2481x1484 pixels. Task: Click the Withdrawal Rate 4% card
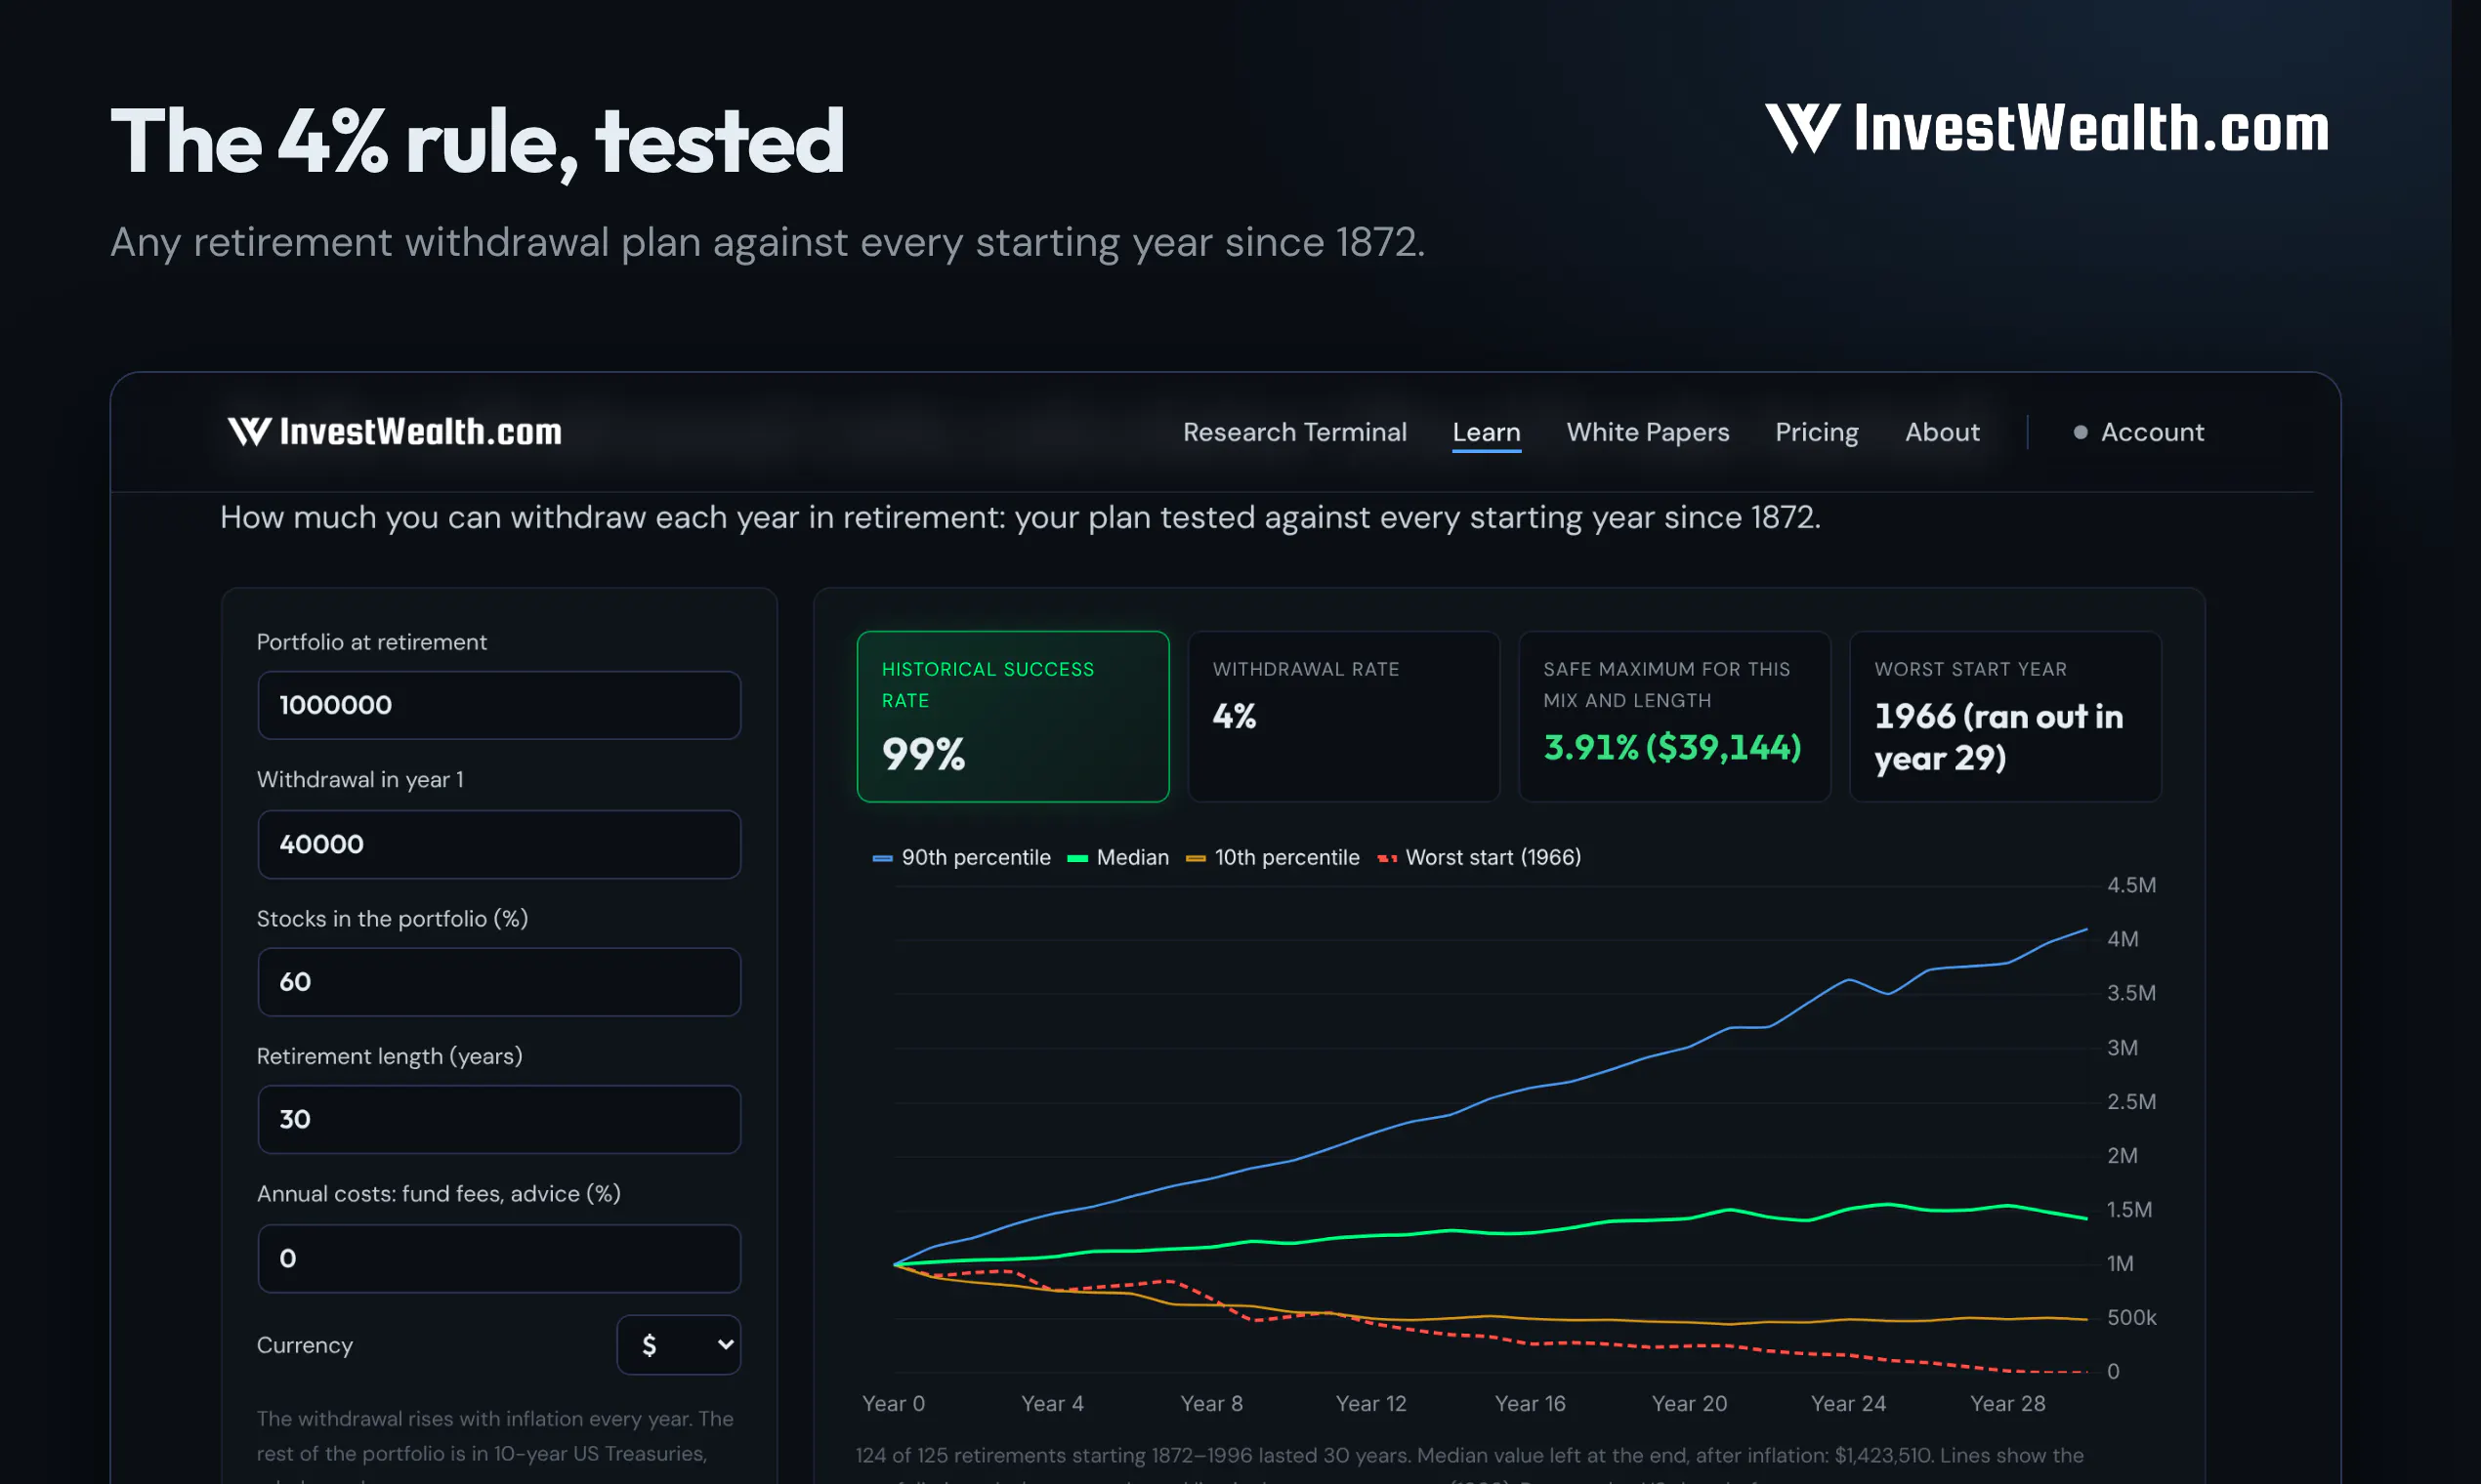(x=1343, y=716)
